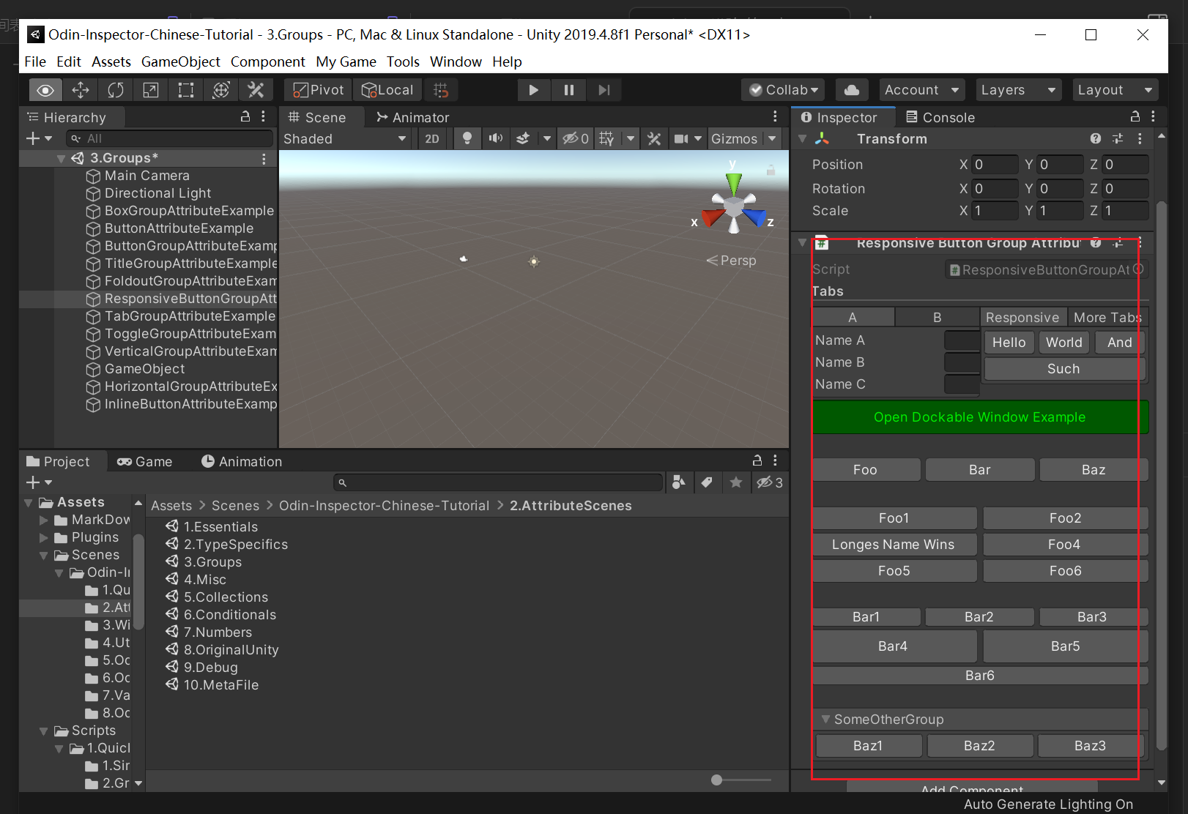Select the Rect transform tool
Screen dimensions: 1188x814
coord(186,90)
